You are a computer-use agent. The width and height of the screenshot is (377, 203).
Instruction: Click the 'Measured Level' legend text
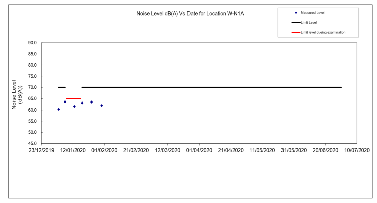click(x=313, y=13)
